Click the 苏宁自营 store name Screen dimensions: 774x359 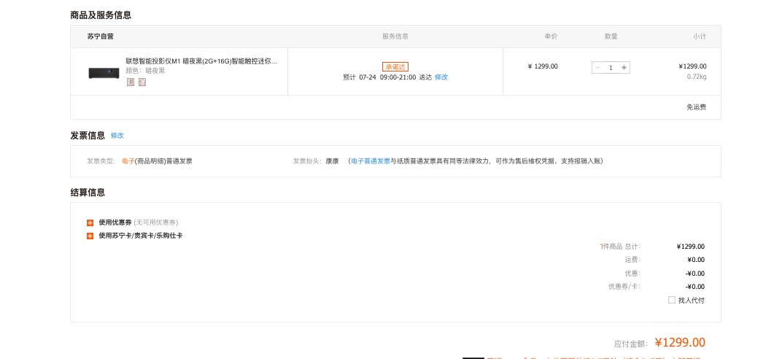click(x=100, y=36)
